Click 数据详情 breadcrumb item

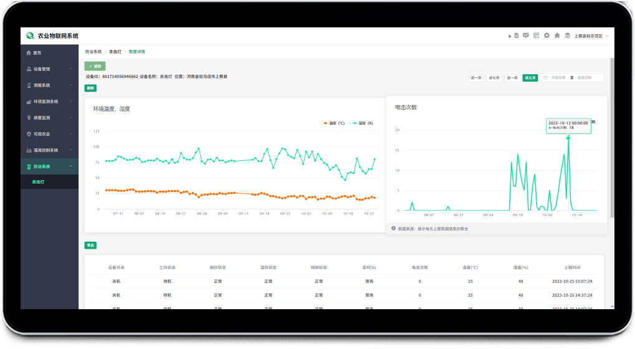[137, 52]
